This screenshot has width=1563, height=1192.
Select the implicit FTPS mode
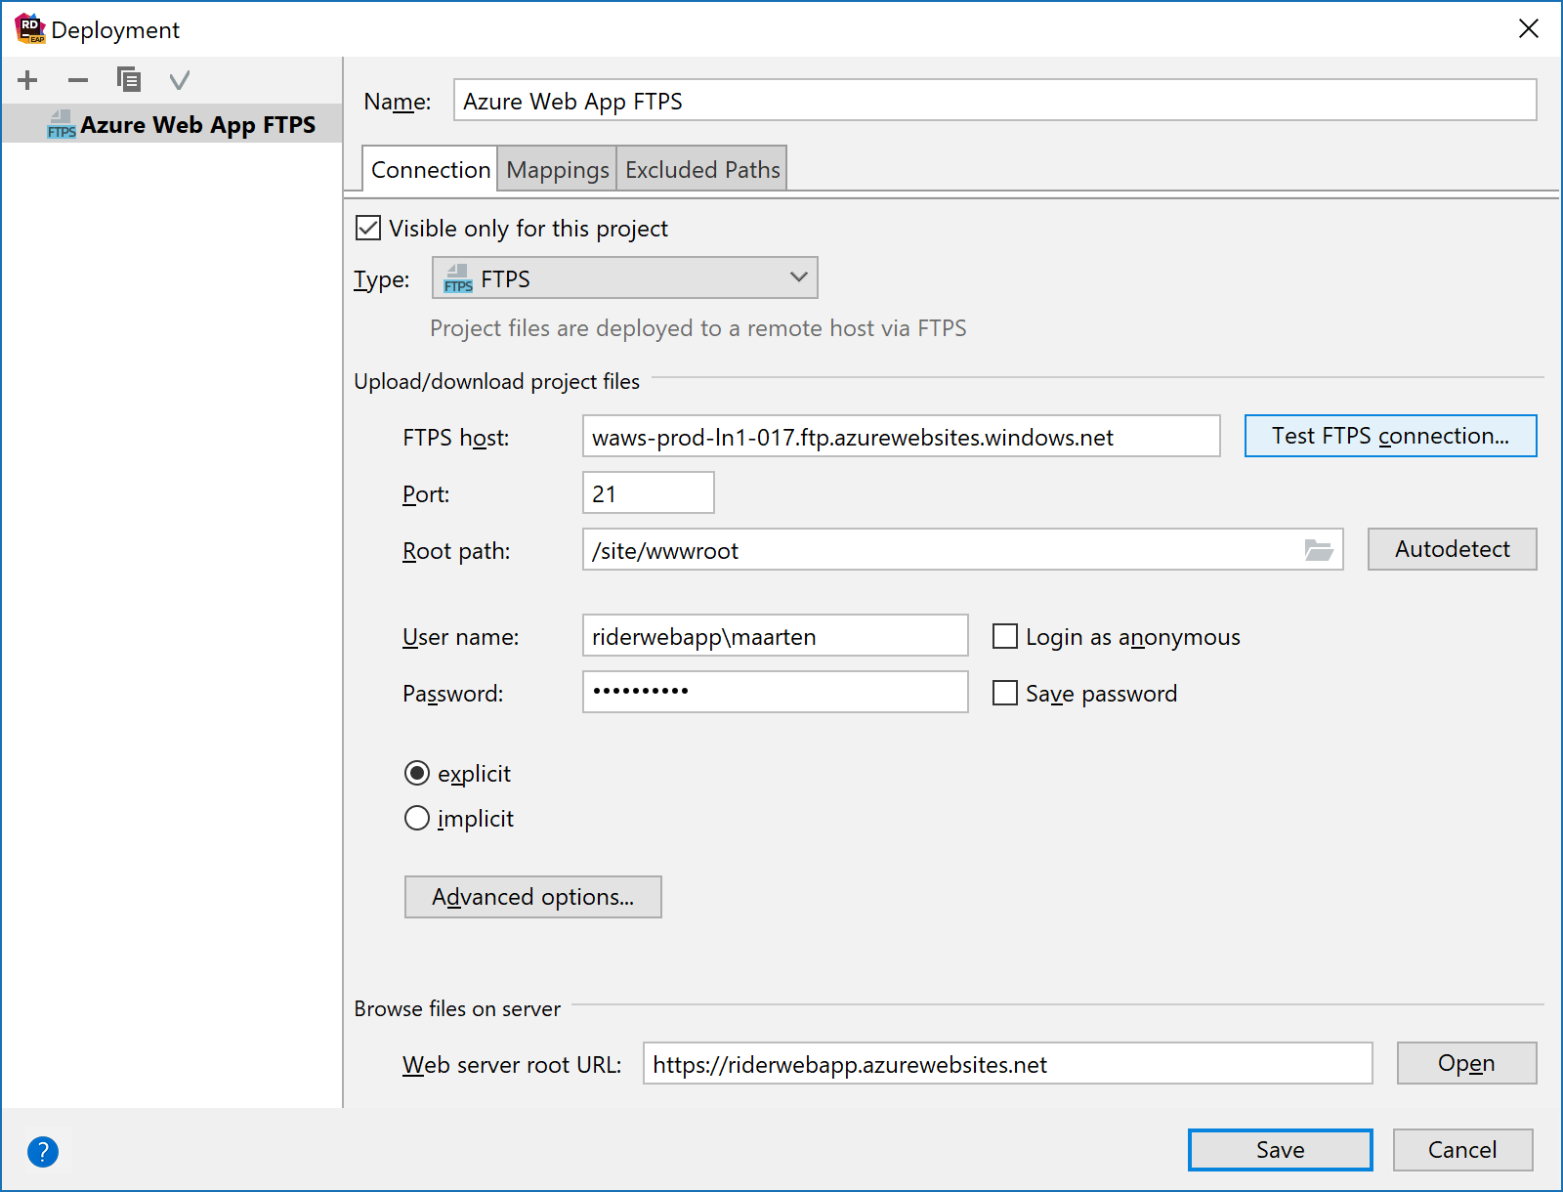(x=417, y=818)
